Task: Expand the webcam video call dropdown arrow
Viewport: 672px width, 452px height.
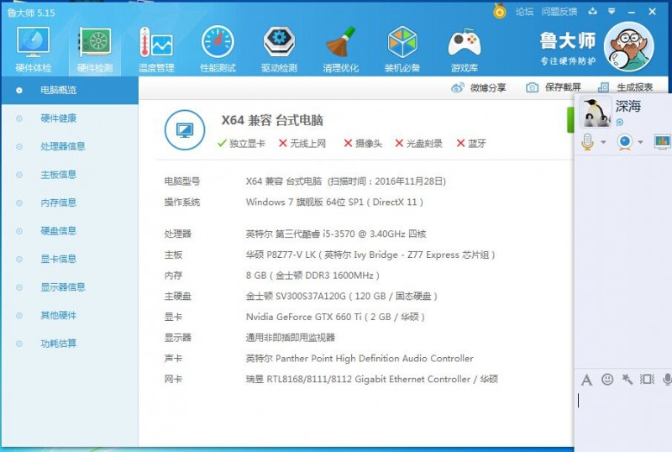Action: 640,142
